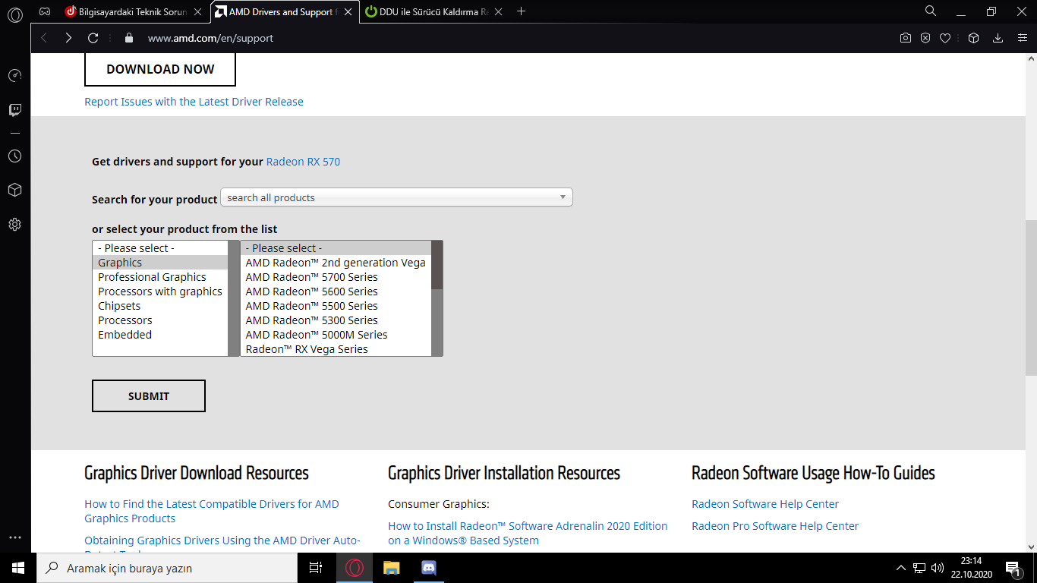This screenshot has height=583, width=1037.
Task: Show hidden system tray icons
Action: (901, 568)
